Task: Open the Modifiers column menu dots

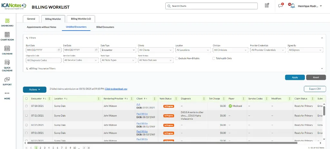Action: 290,98
